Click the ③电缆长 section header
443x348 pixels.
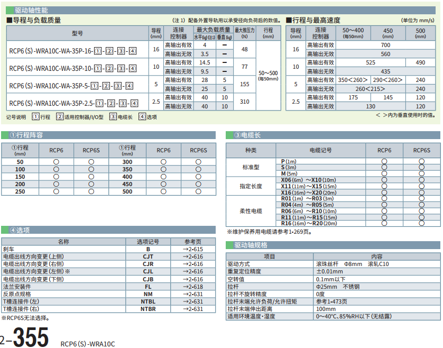[333, 135]
